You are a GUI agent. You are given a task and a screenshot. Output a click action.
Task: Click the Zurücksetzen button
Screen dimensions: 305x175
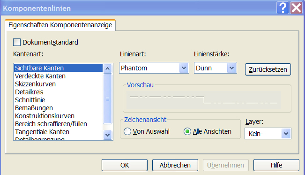[268, 69]
